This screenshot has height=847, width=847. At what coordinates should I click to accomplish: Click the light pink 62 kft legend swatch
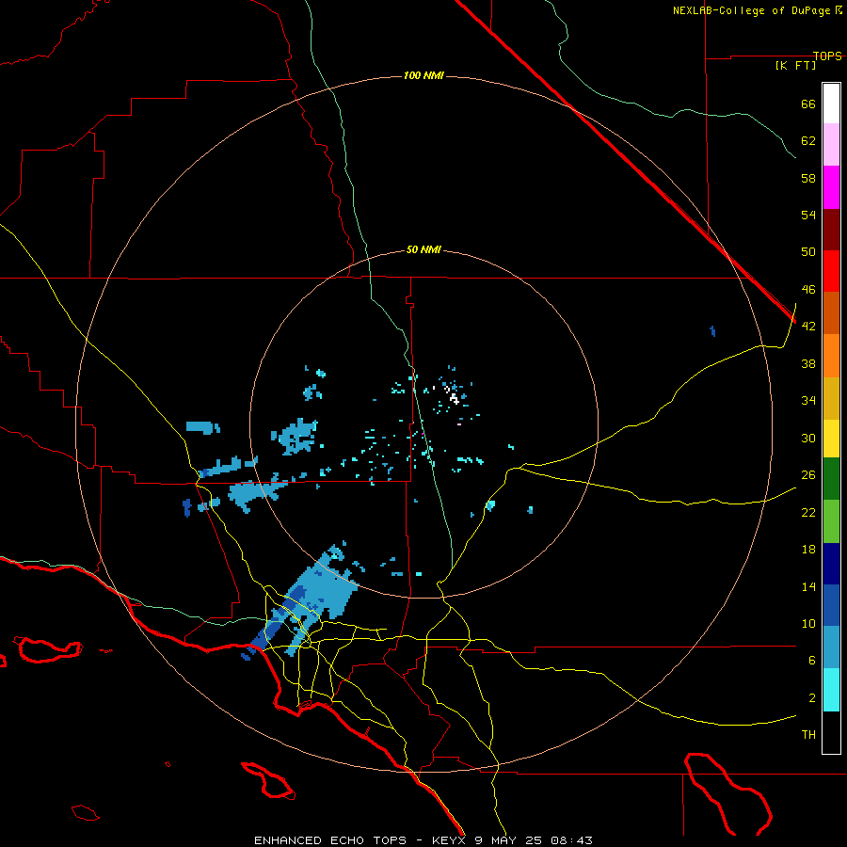coord(831,144)
